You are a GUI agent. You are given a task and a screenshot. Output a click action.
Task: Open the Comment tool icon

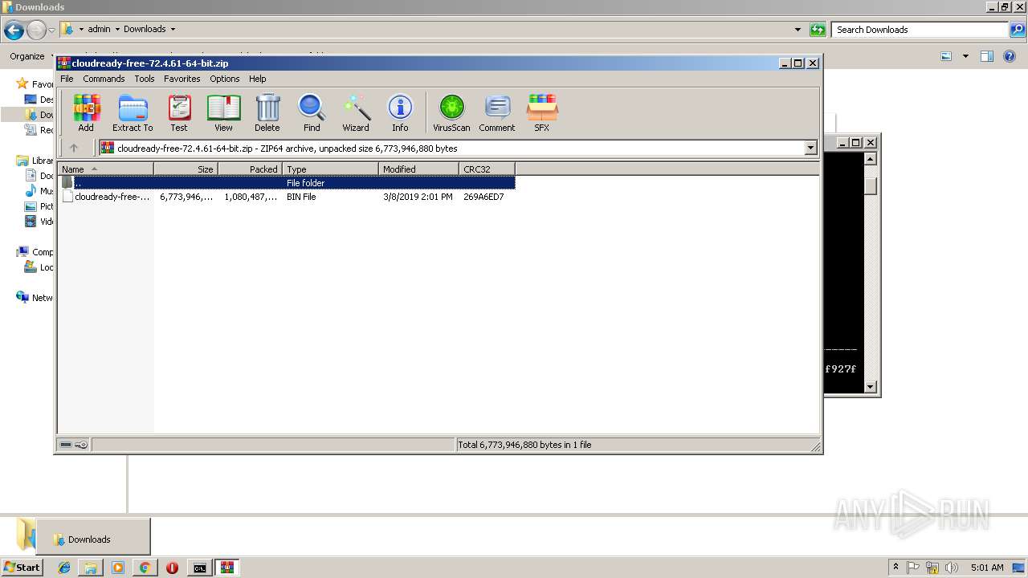click(497, 112)
